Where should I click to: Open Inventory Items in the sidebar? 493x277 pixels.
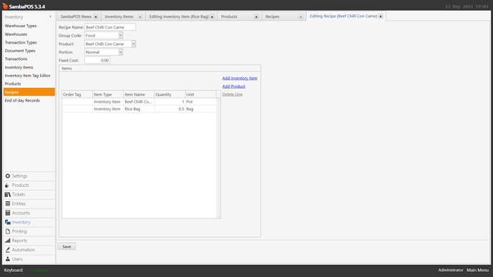(19, 67)
